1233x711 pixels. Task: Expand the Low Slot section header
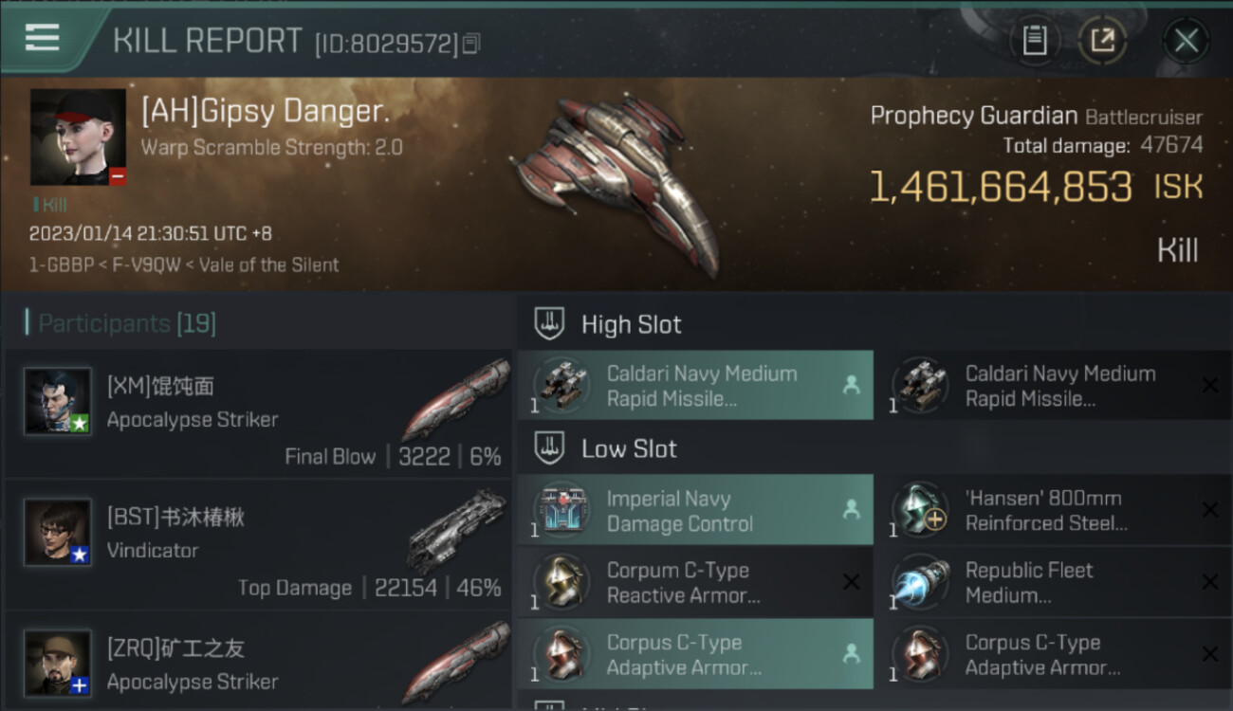point(874,448)
